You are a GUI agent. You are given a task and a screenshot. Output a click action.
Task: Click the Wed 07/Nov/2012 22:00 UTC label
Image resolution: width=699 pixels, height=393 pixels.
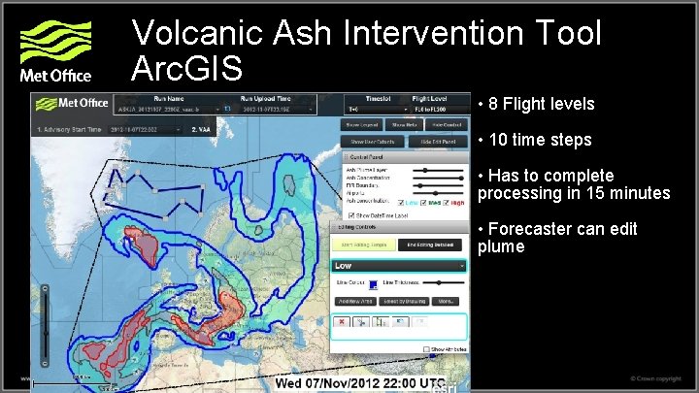[360, 383]
